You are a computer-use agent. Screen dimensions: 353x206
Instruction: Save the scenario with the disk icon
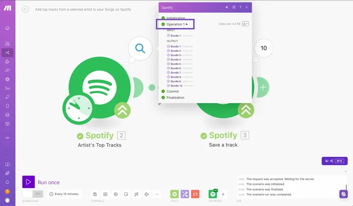pyautogui.click(x=95, y=194)
